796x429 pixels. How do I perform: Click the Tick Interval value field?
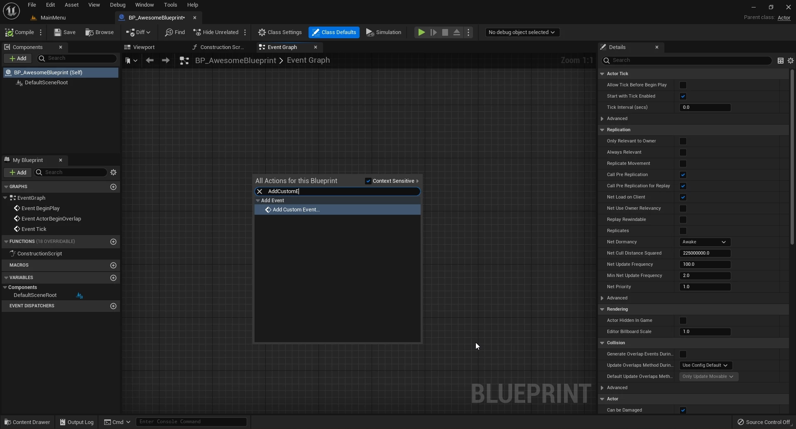[705, 108]
